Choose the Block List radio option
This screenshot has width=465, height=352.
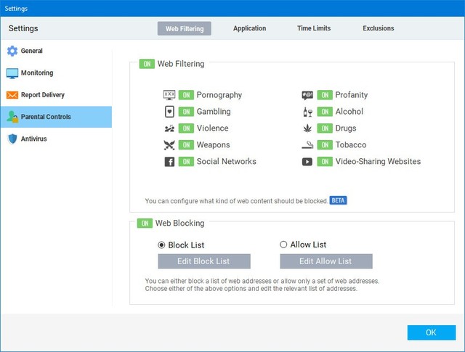pos(162,245)
